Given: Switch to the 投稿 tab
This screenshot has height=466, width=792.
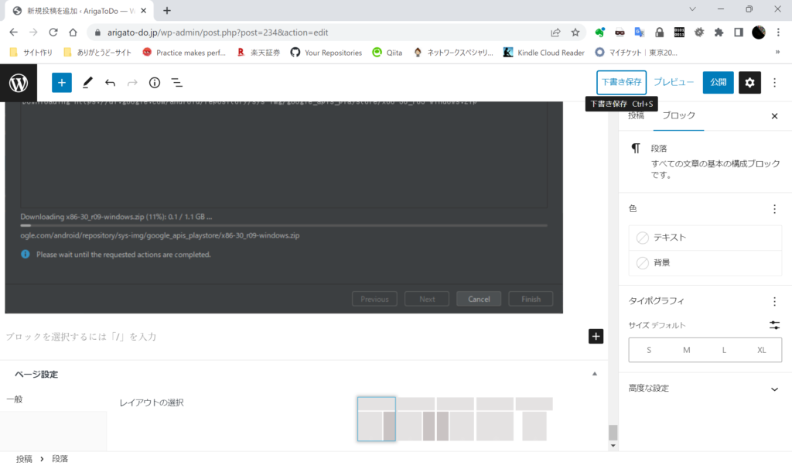Looking at the screenshot, I should point(636,115).
